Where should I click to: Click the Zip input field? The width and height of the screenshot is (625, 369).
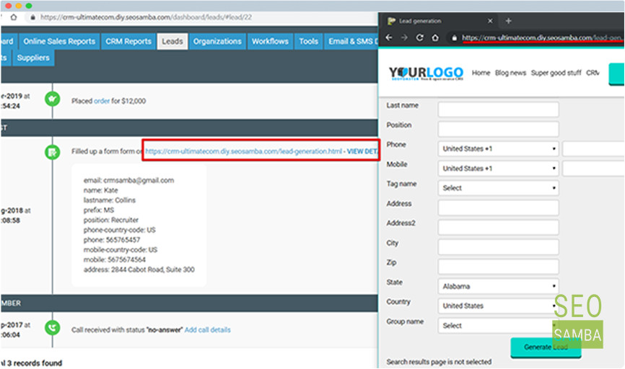click(498, 267)
